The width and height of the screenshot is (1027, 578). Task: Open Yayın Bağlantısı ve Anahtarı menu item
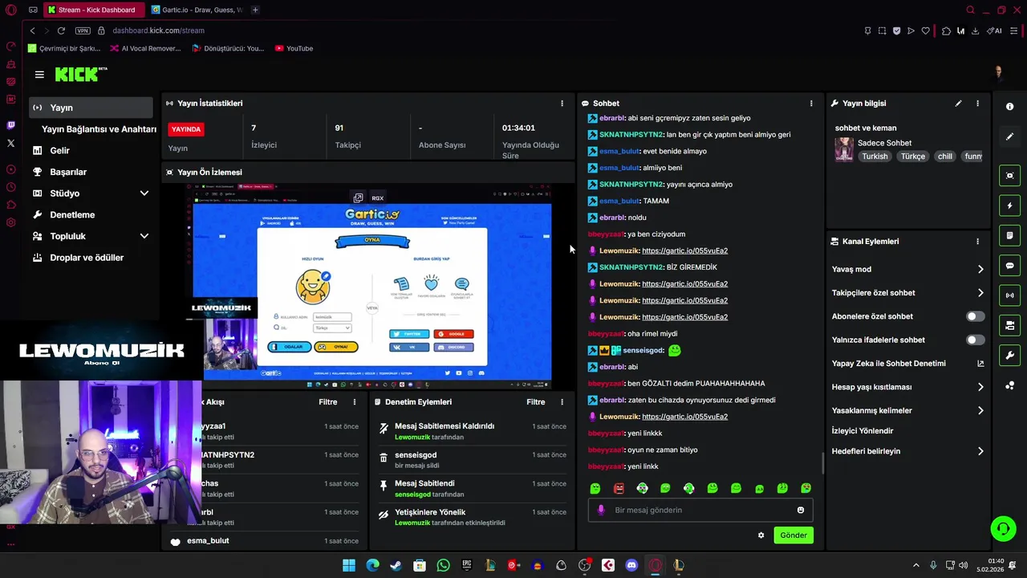[x=99, y=129]
